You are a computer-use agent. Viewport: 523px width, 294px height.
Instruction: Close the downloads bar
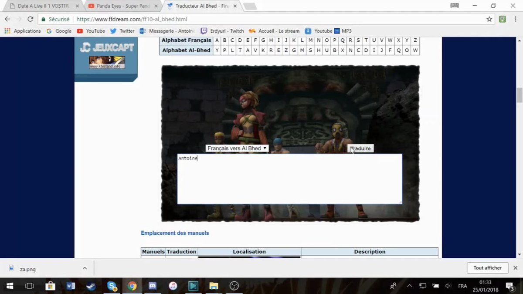coord(515,268)
